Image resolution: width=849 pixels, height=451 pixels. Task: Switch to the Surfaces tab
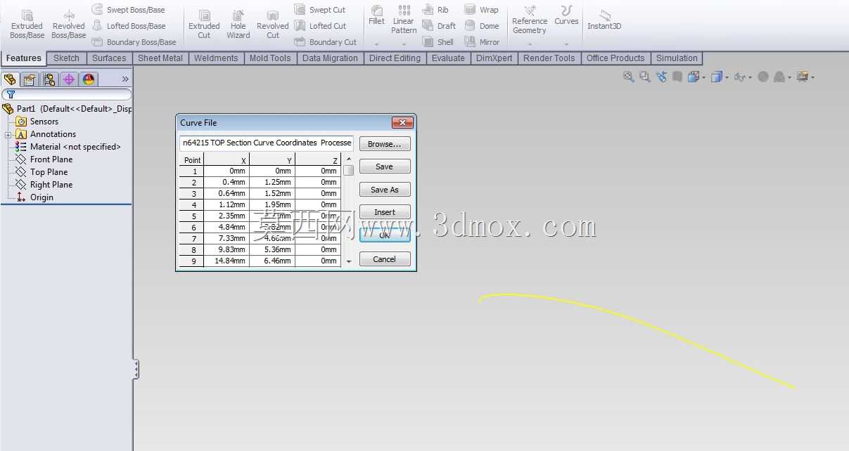coord(109,58)
